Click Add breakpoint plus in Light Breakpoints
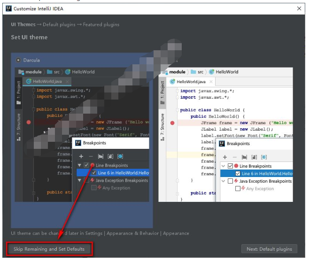The image size is (309, 262). [x=225, y=157]
